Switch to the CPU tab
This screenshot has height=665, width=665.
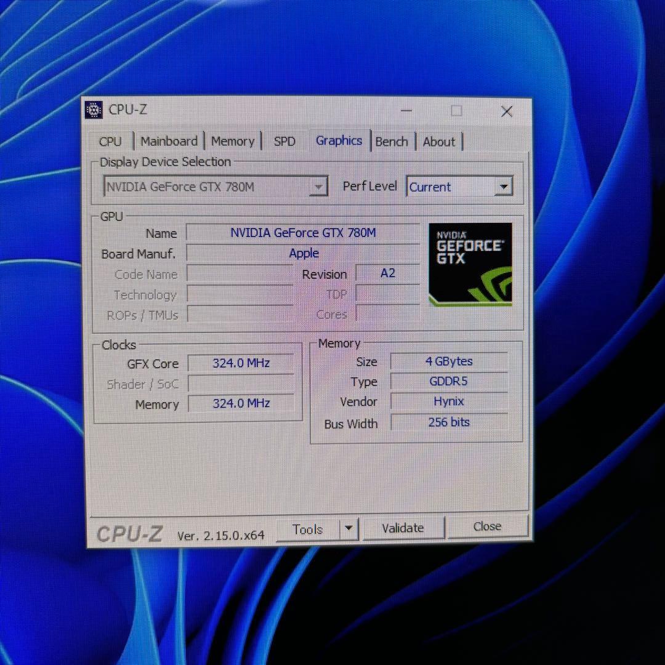pyautogui.click(x=110, y=141)
